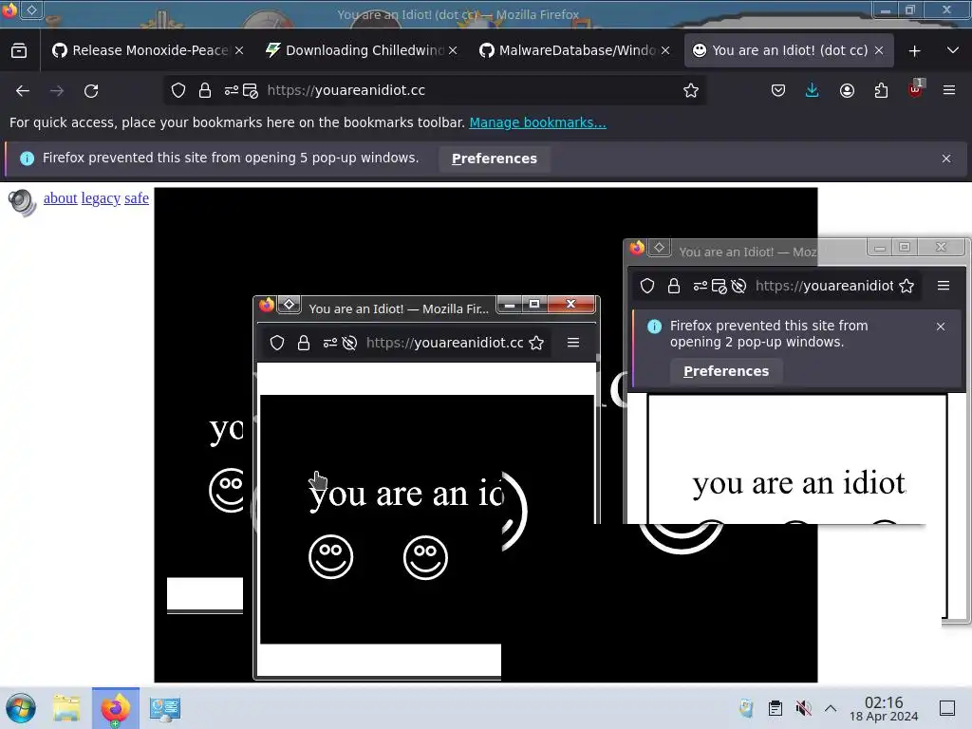Show site security lock info in main window

click(x=205, y=90)
